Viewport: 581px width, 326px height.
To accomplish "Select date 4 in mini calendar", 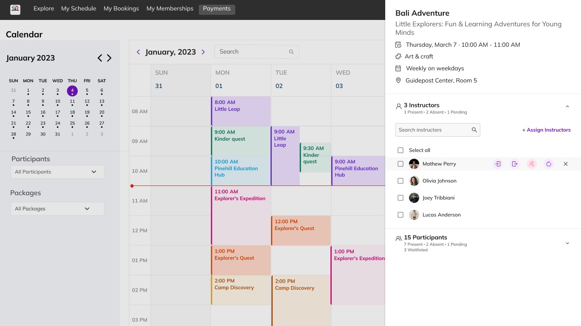I will 72,91.
